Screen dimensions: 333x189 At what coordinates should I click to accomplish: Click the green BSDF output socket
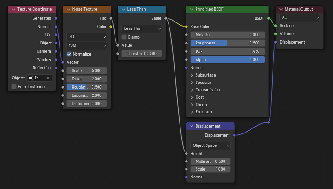[269, 18]
